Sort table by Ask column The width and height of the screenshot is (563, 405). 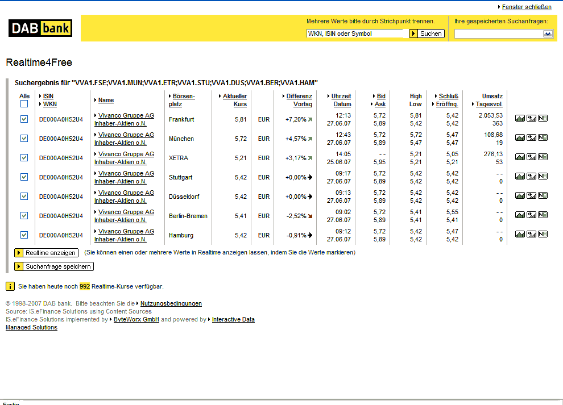[x=380, y=104]
